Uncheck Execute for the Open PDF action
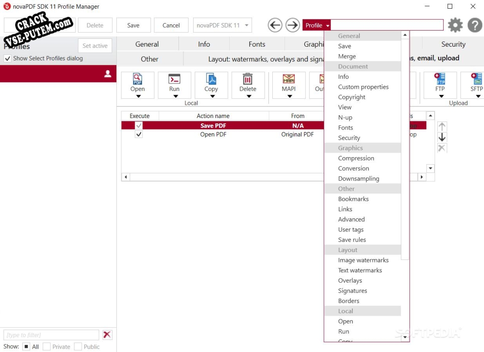 pyautogui.click(x=139, y=134)
